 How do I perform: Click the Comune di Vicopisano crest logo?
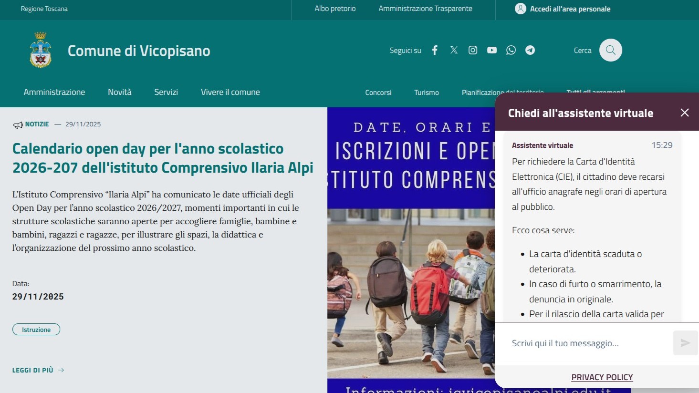[41, 50]
